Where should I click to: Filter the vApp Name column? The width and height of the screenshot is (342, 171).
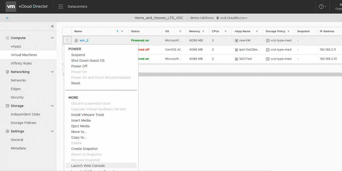[x=257, y=32]
